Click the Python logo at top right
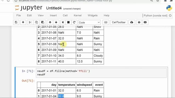 point(169,8)
